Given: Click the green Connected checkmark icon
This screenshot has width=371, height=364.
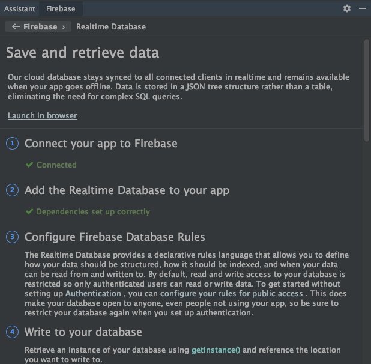Looking at the screenshot, I should [29, 165].
